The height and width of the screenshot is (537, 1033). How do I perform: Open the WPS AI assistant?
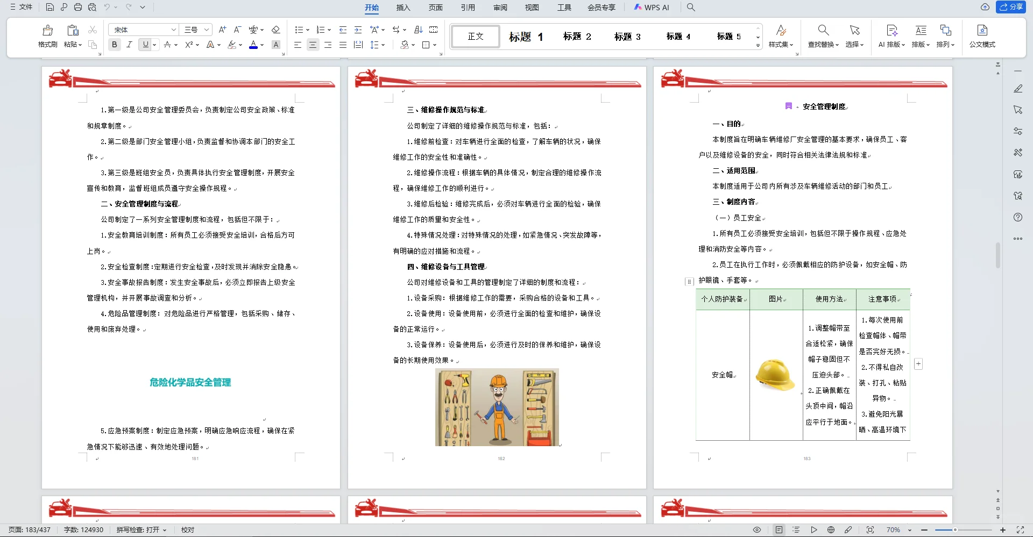pyautogui.click(x=652, y=8)
